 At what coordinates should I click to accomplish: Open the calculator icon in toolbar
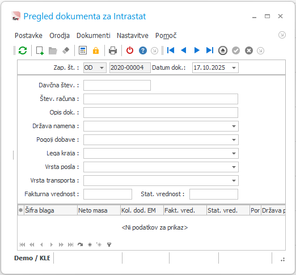83,50
